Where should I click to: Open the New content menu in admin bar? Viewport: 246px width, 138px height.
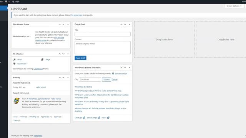(16, 2)
